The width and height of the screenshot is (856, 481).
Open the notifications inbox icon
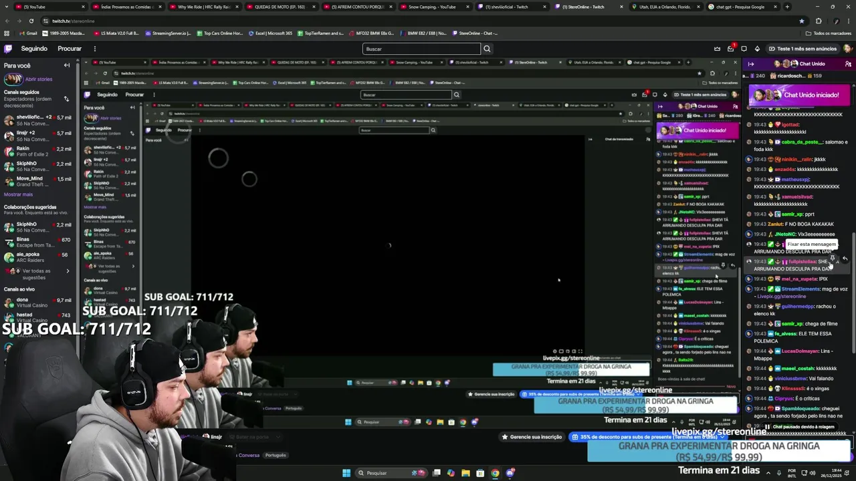pyautogui.click(x=730, y=49)
